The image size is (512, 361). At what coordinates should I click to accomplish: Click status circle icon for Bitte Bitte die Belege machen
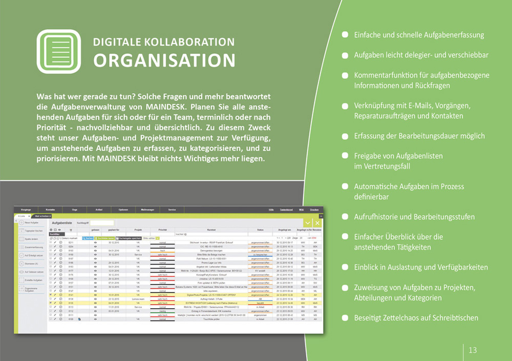click(60, 254)
